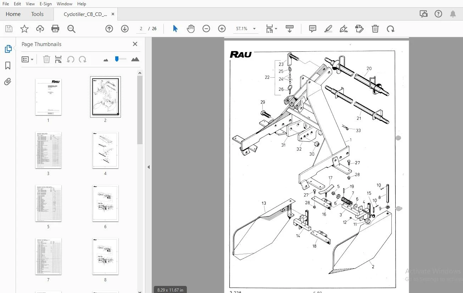
Task: Zoom in with the plus circle button
Action: coord(222,29)
